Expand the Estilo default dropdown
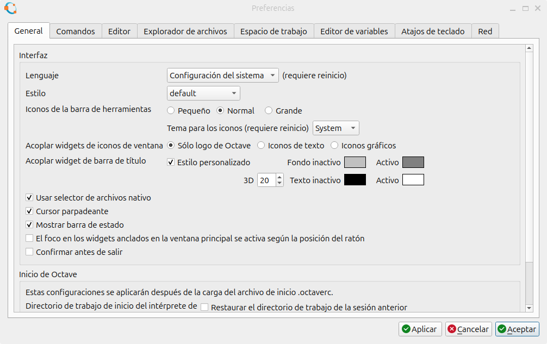 (x=203, y=93)
